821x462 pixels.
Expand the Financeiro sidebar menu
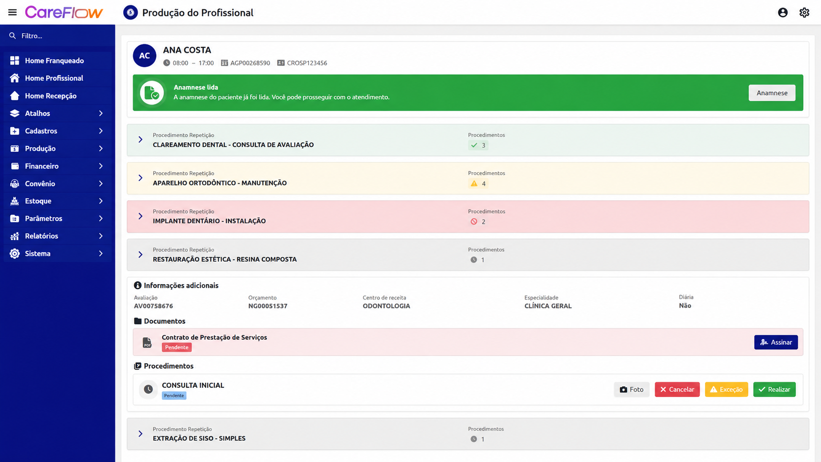(57, 166)
